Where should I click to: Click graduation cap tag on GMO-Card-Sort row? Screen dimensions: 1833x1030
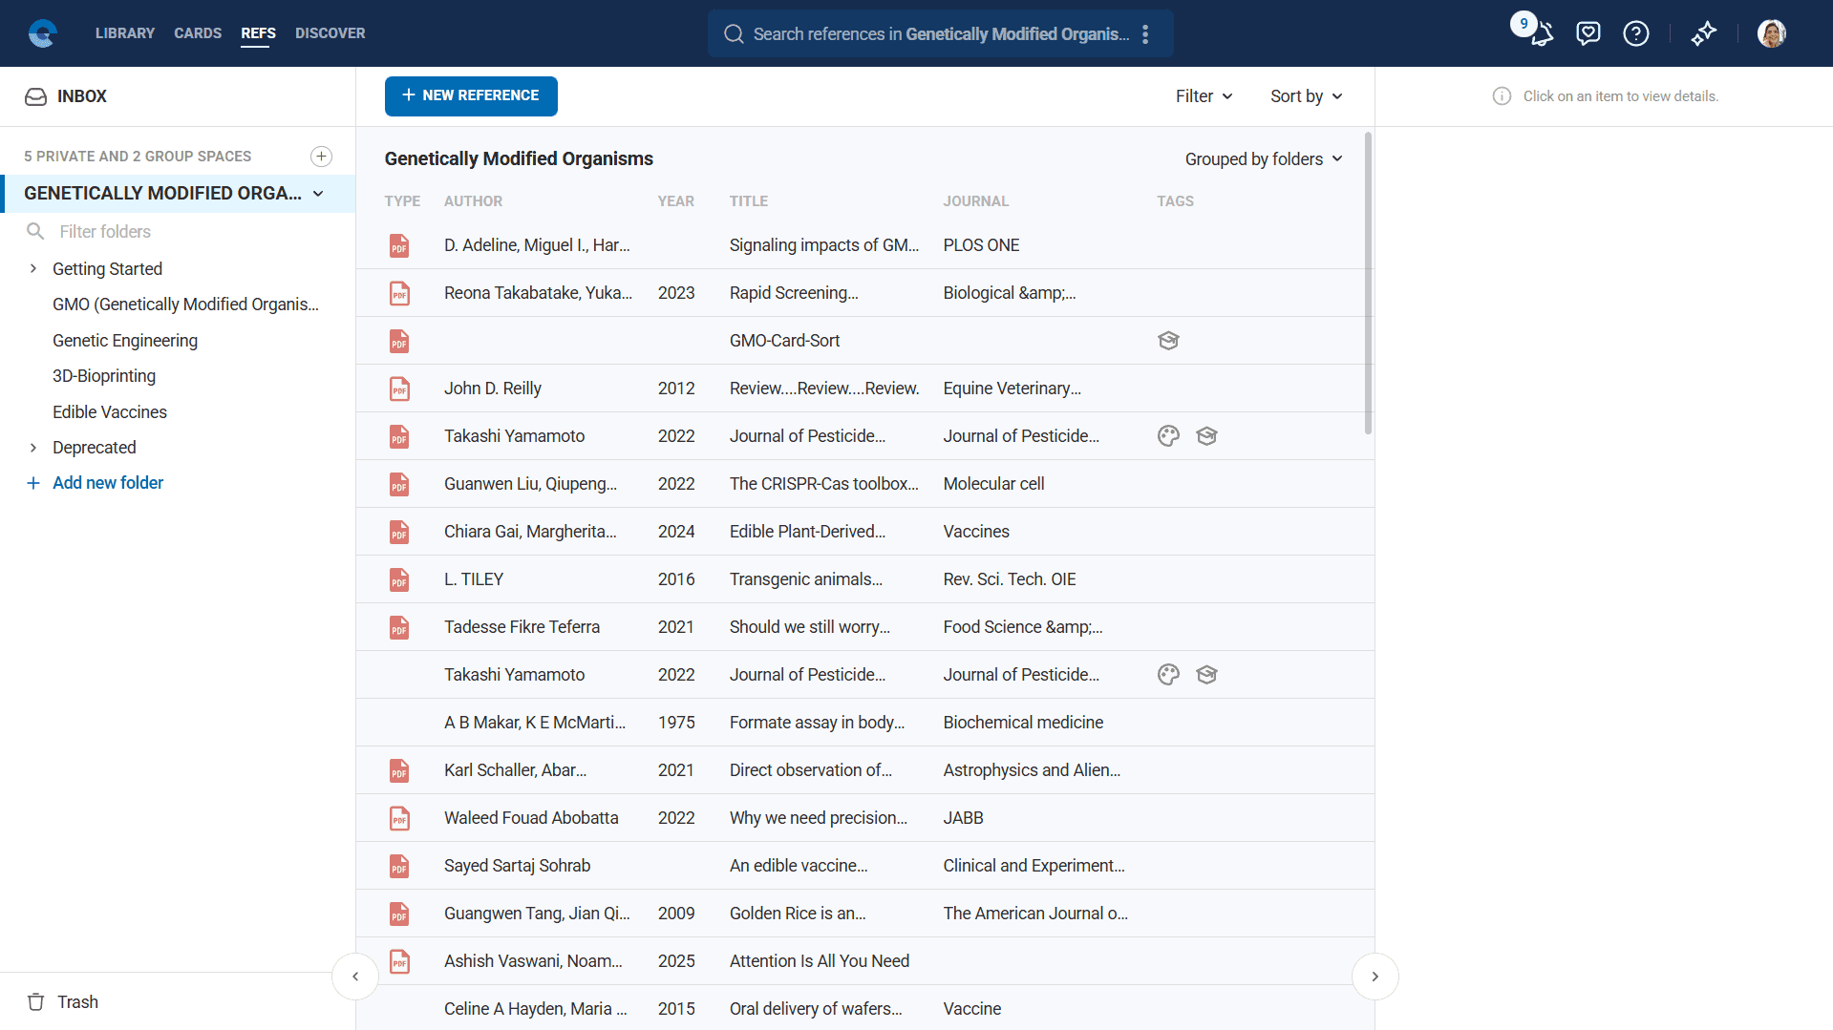point(1168,341)
